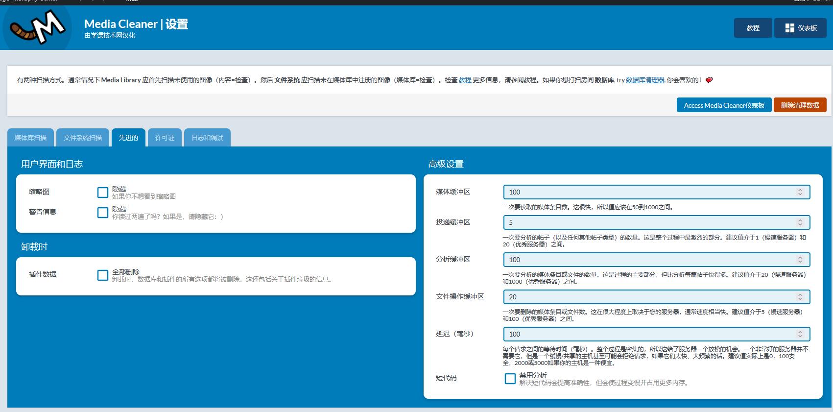Open the 教程 header button

coord(753,28)
